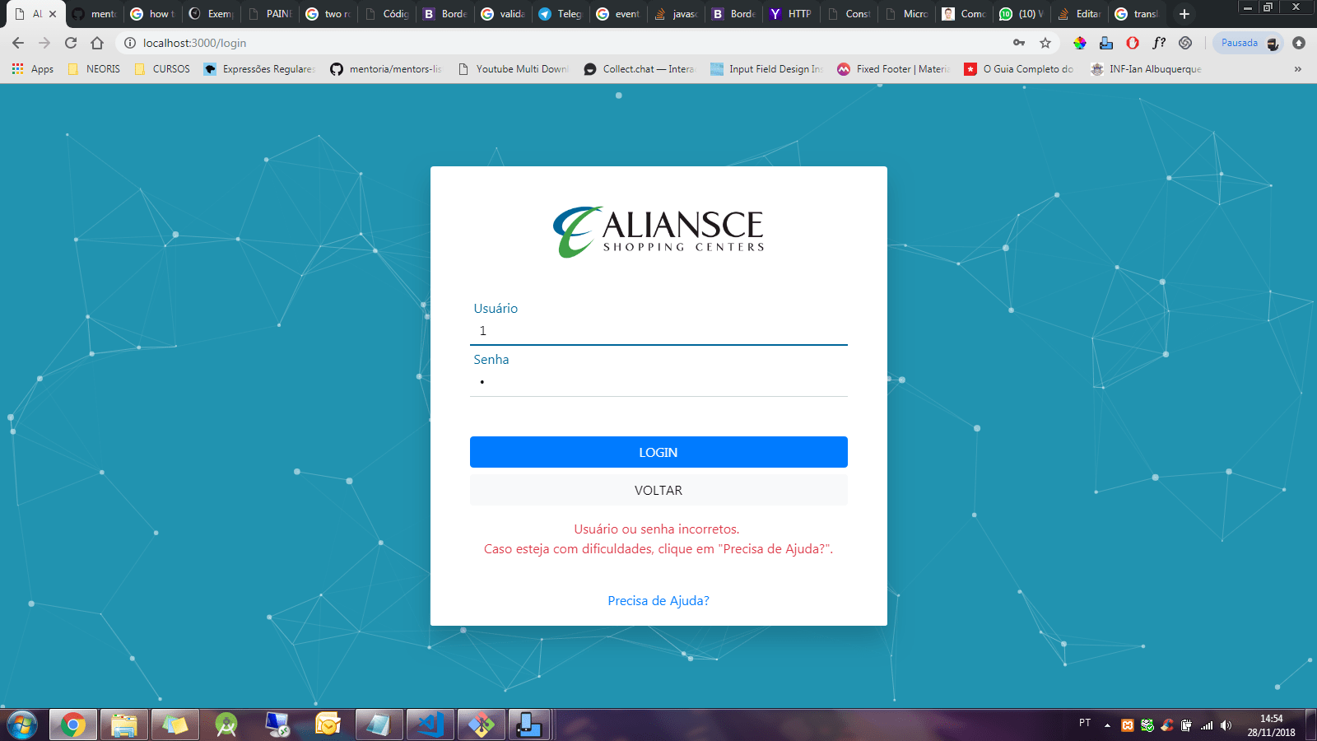Switch to the 'transl' Google tab
Image resolution: width=1317 pixels, height=741 pixels.
click(1137, 14)
